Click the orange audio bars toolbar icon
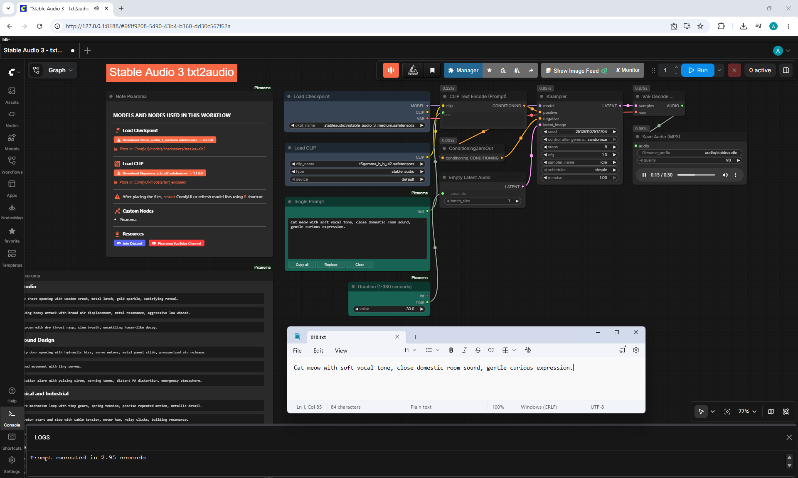This screenshot has height=478, width=798. coord(391,70)
